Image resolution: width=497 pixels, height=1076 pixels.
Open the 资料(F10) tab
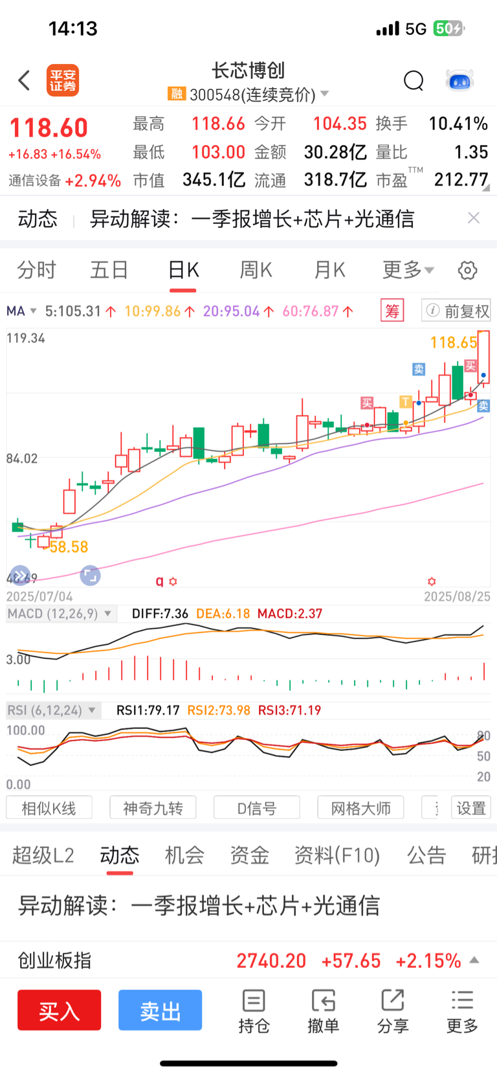click(x=337, y=855)
